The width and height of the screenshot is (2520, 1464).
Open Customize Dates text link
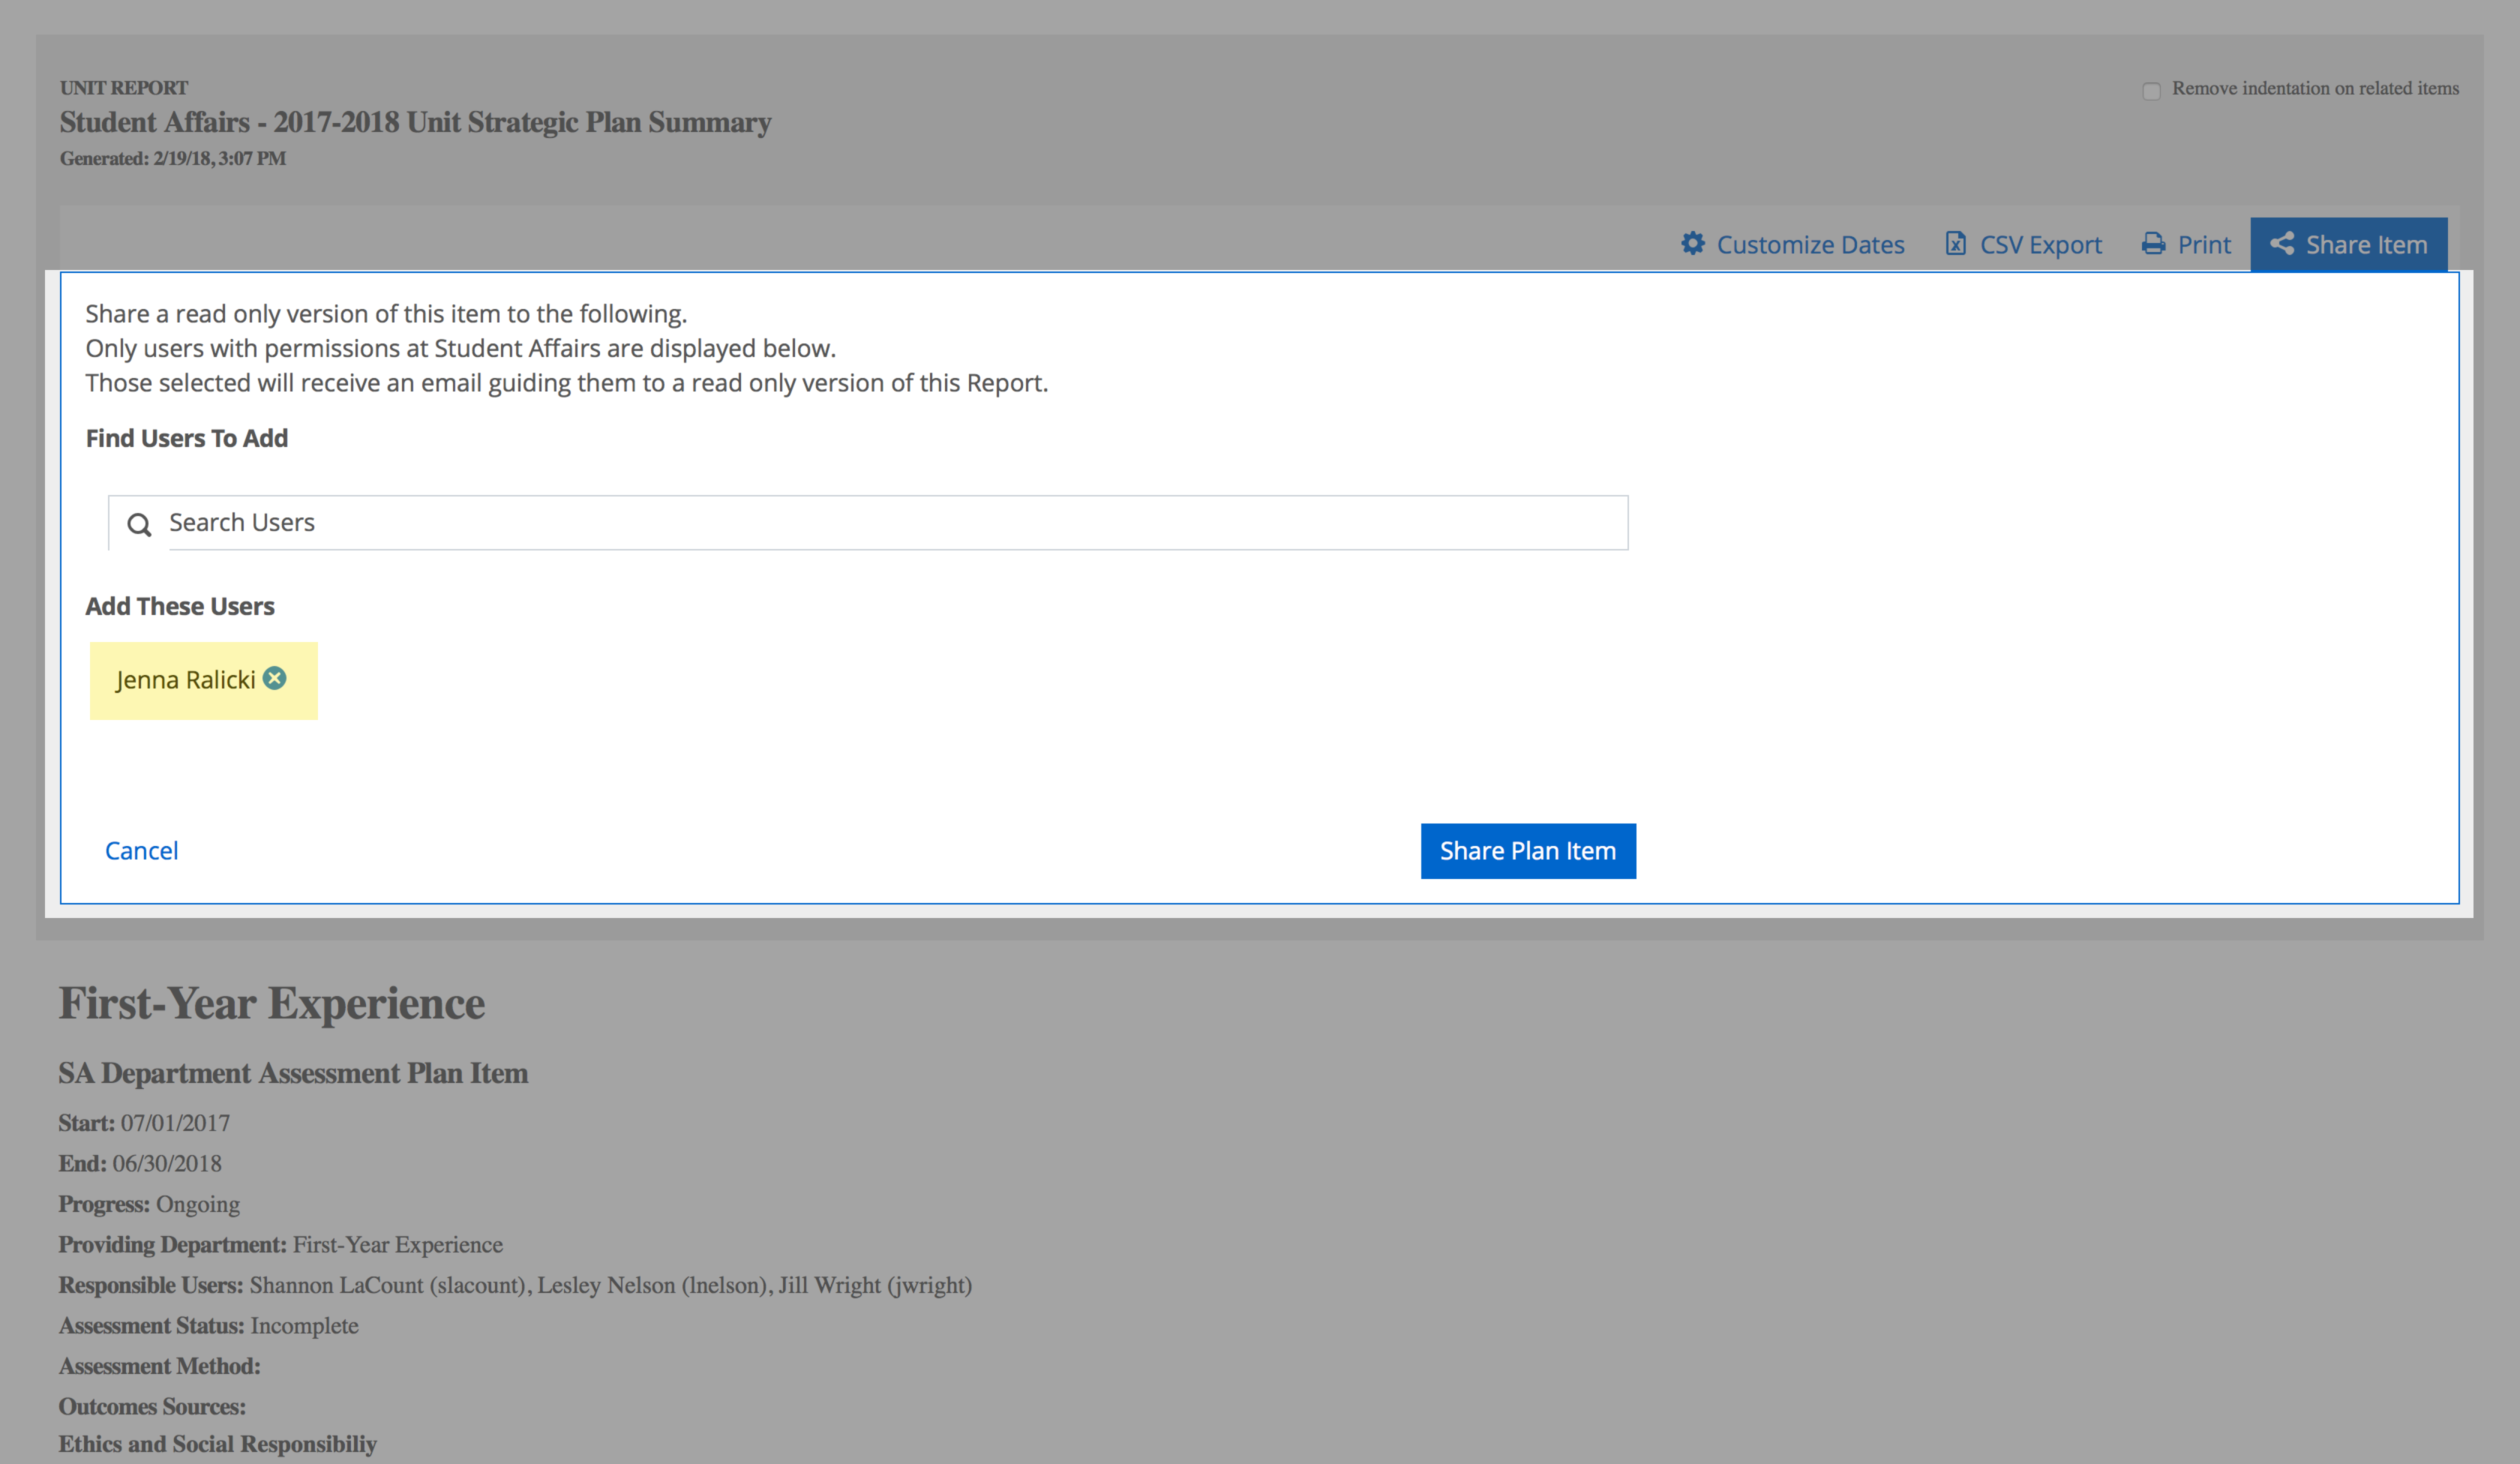(1810, 244)
